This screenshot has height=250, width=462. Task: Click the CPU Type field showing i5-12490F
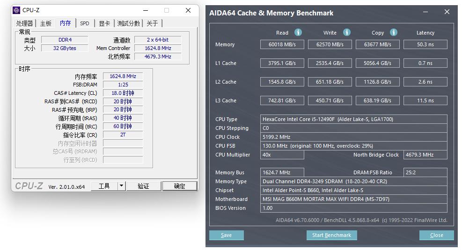point(354,120)
